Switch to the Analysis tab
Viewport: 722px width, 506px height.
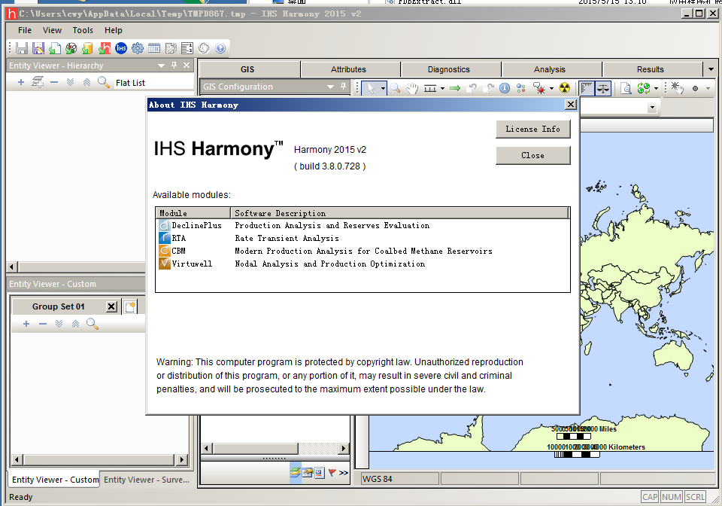(x=550, y=69)
